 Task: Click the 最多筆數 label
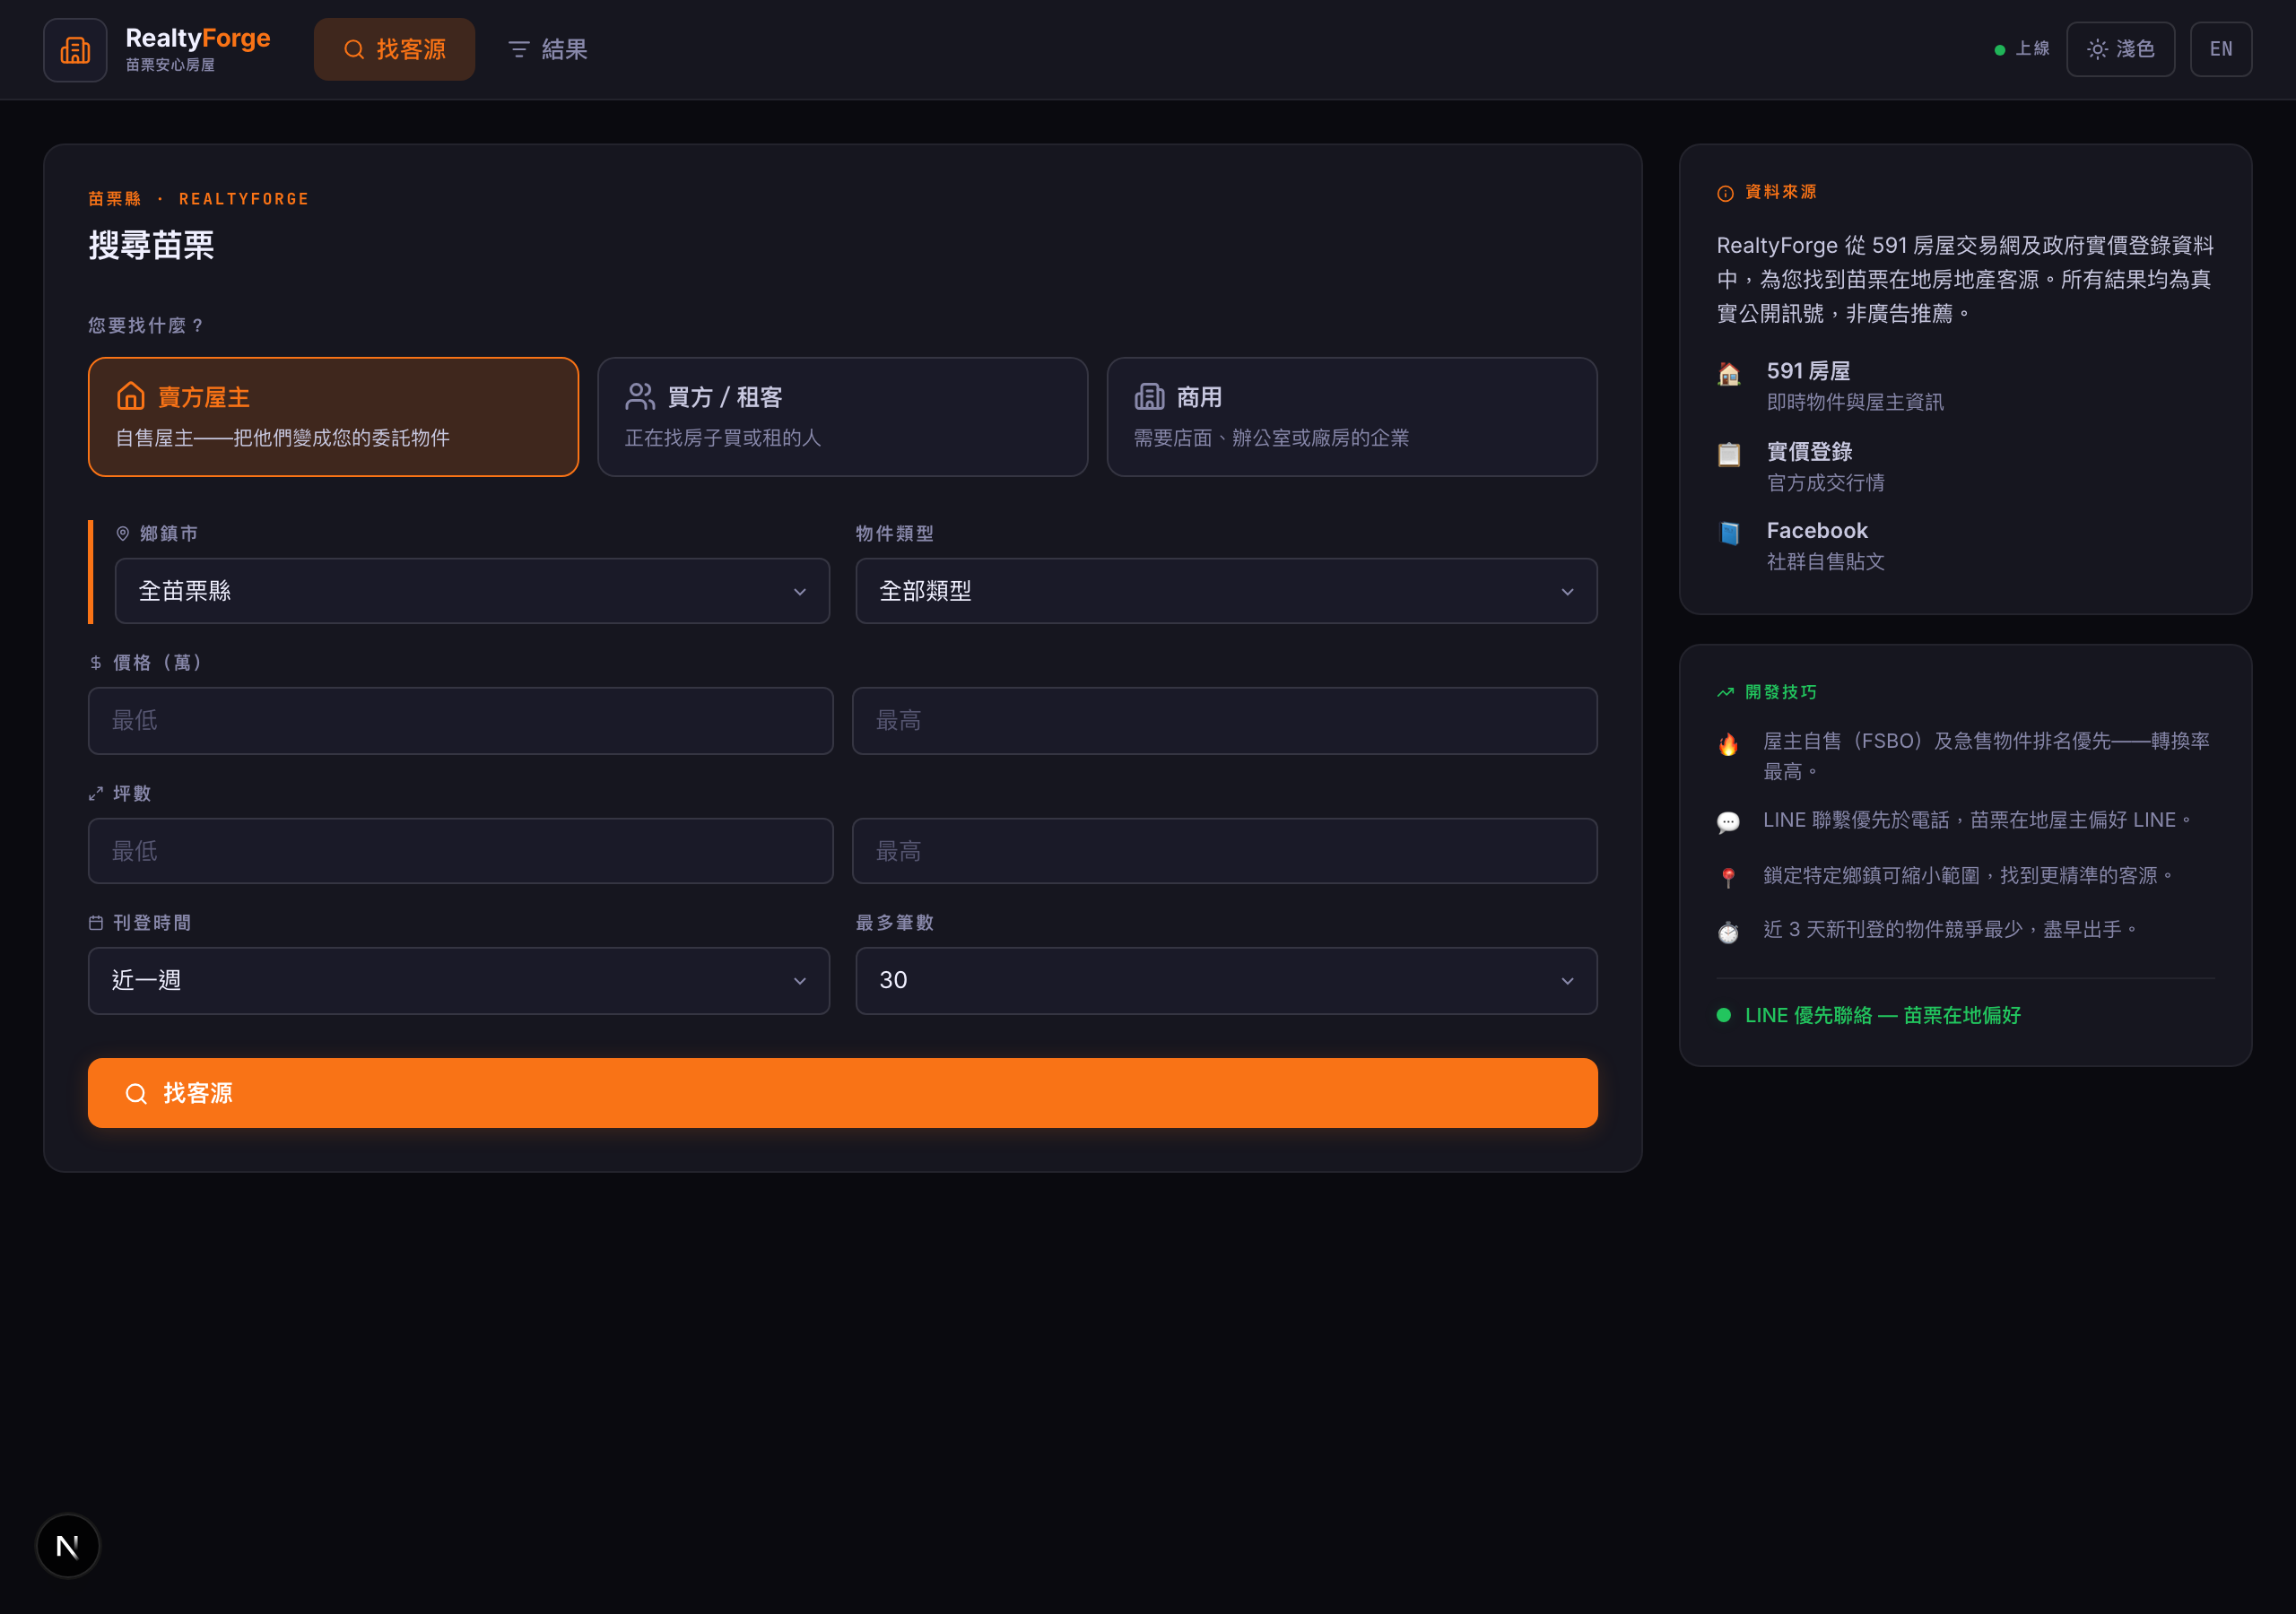pos(894,922)
